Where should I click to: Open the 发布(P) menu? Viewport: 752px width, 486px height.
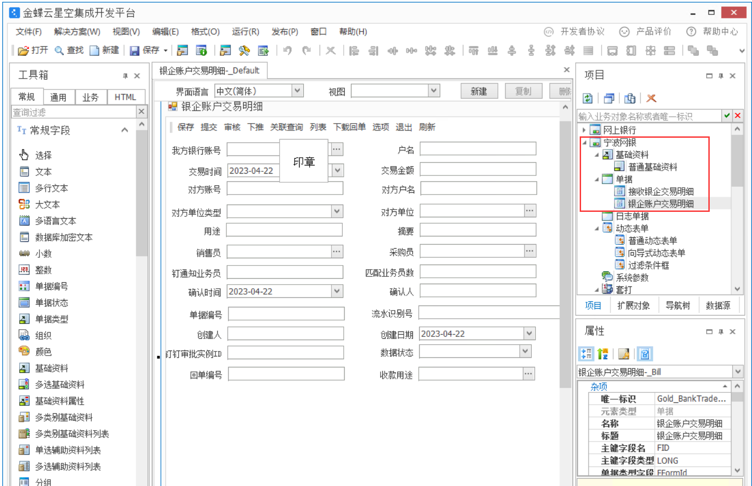click(285, 32)
